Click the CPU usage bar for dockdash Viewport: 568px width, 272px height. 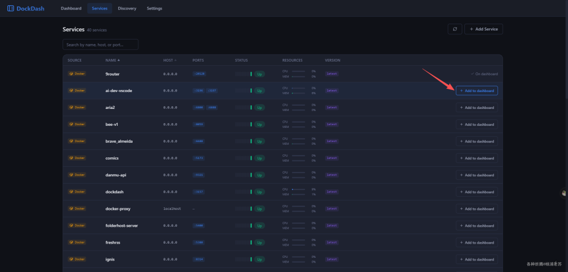299,189
